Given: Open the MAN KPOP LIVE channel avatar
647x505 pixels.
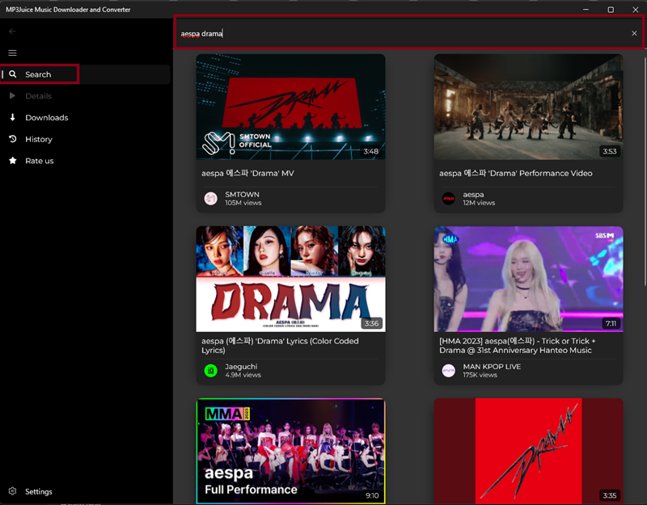Looking at the screenshot, I should click(x=449, y=371).
